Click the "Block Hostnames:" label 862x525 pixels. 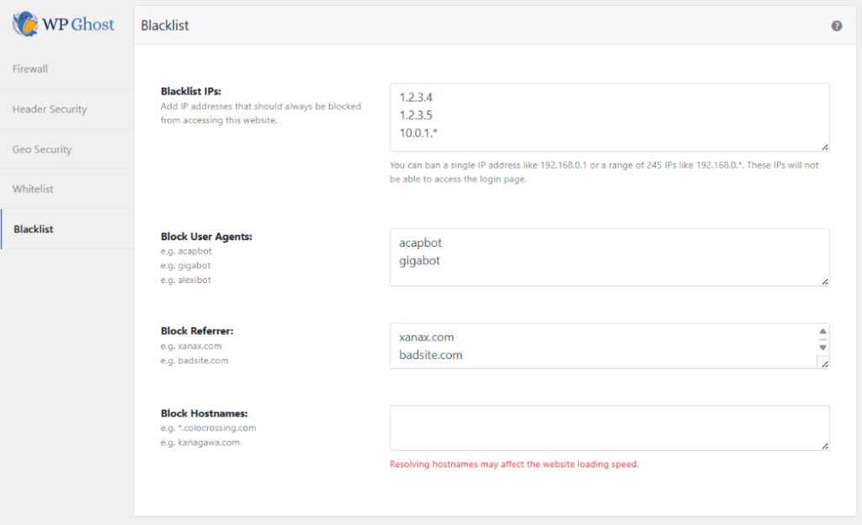point(204,414)
